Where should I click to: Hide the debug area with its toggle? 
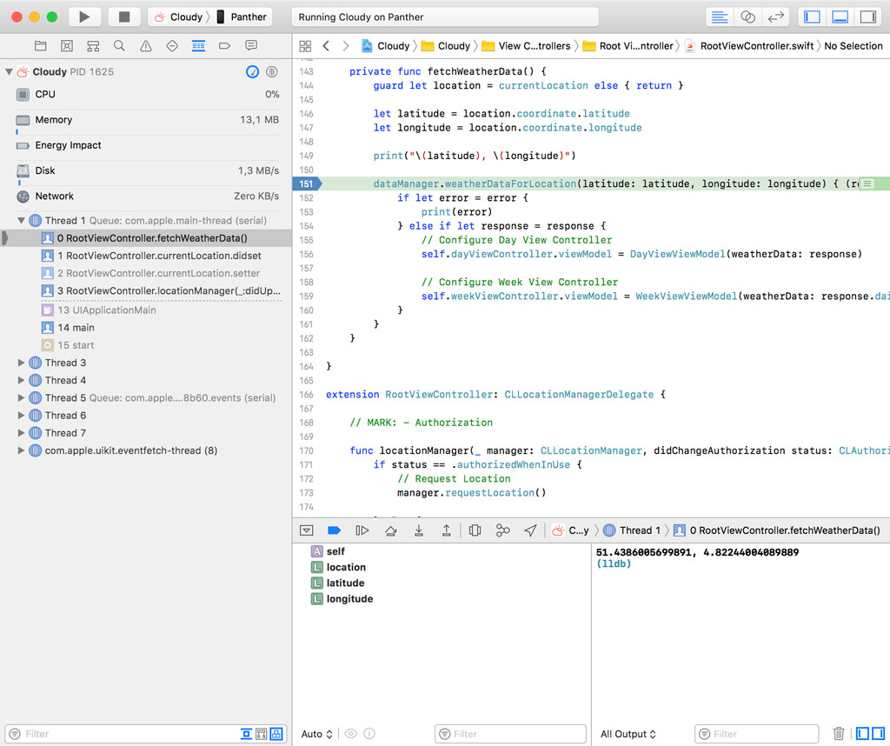click(x=306, y=530)
